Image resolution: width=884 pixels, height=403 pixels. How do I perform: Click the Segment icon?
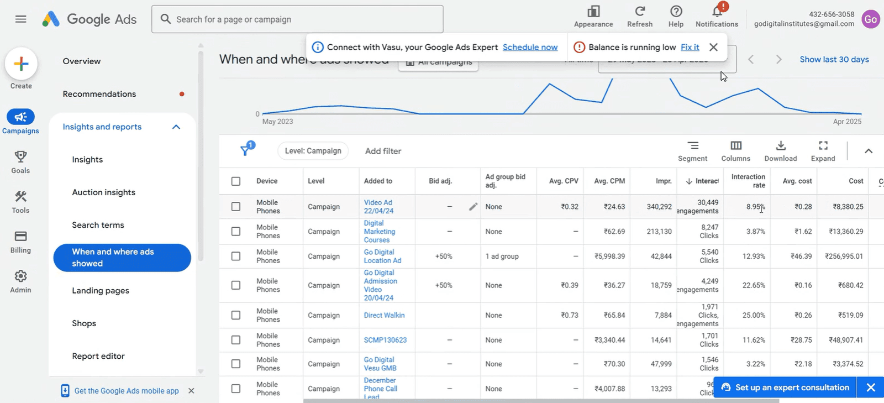point(692,146)
